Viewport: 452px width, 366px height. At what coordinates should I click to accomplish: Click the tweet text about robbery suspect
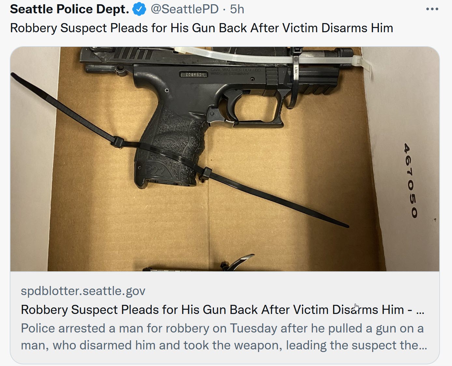click(202, 28)
